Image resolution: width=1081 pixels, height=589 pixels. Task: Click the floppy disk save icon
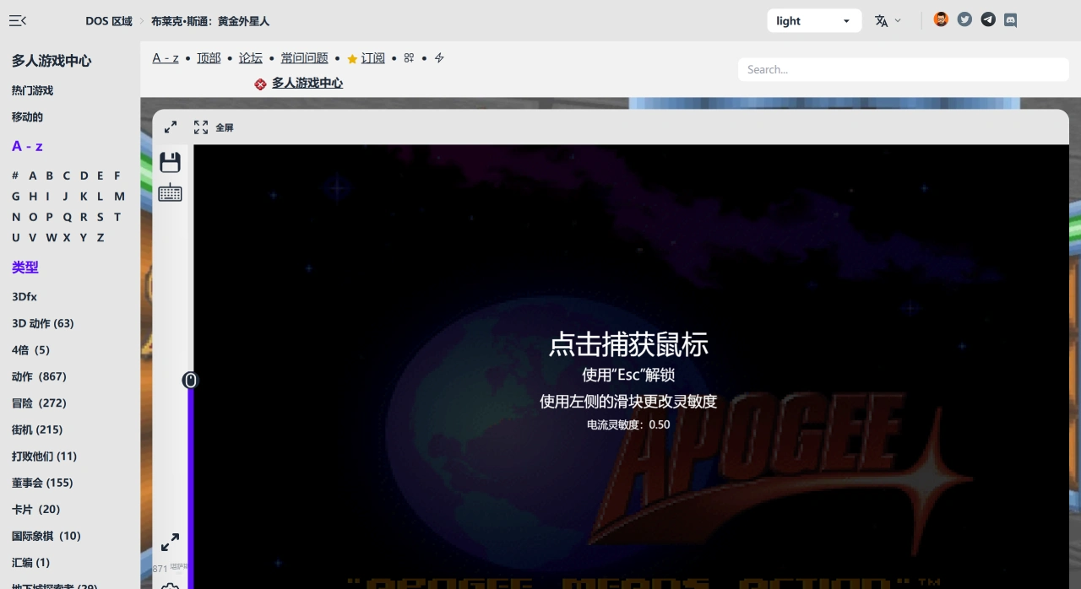pos(171,162)
